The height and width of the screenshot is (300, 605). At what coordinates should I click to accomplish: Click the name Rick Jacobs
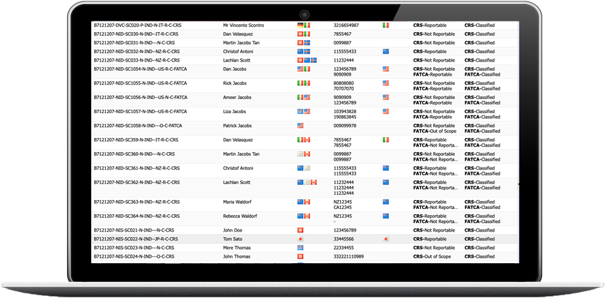pyautogui.click(x=237, y=83)
